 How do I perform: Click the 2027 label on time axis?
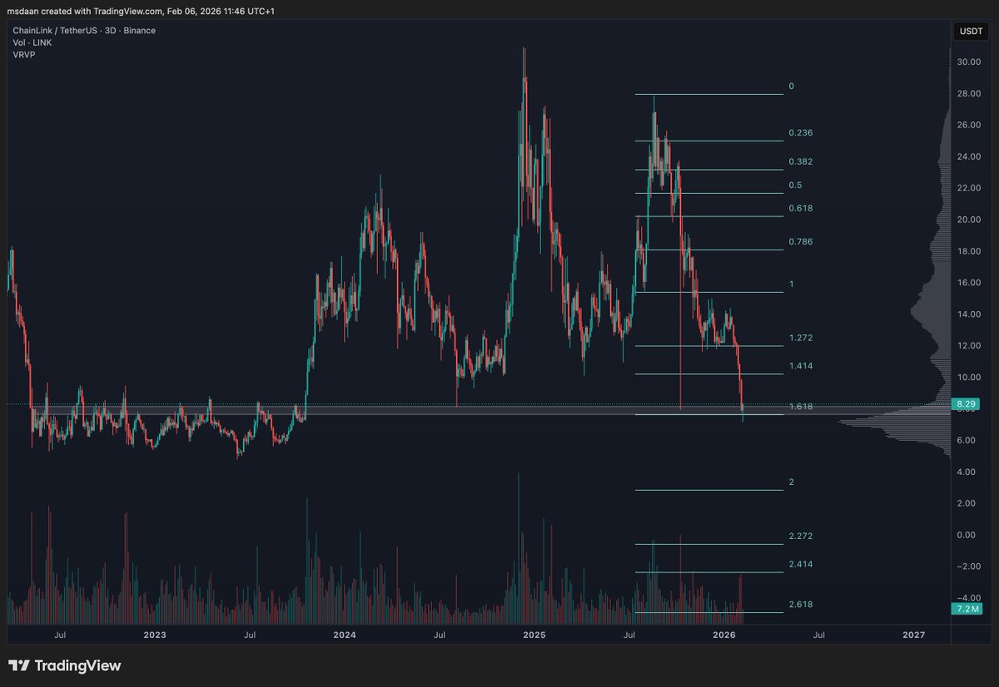pos(914,635)
